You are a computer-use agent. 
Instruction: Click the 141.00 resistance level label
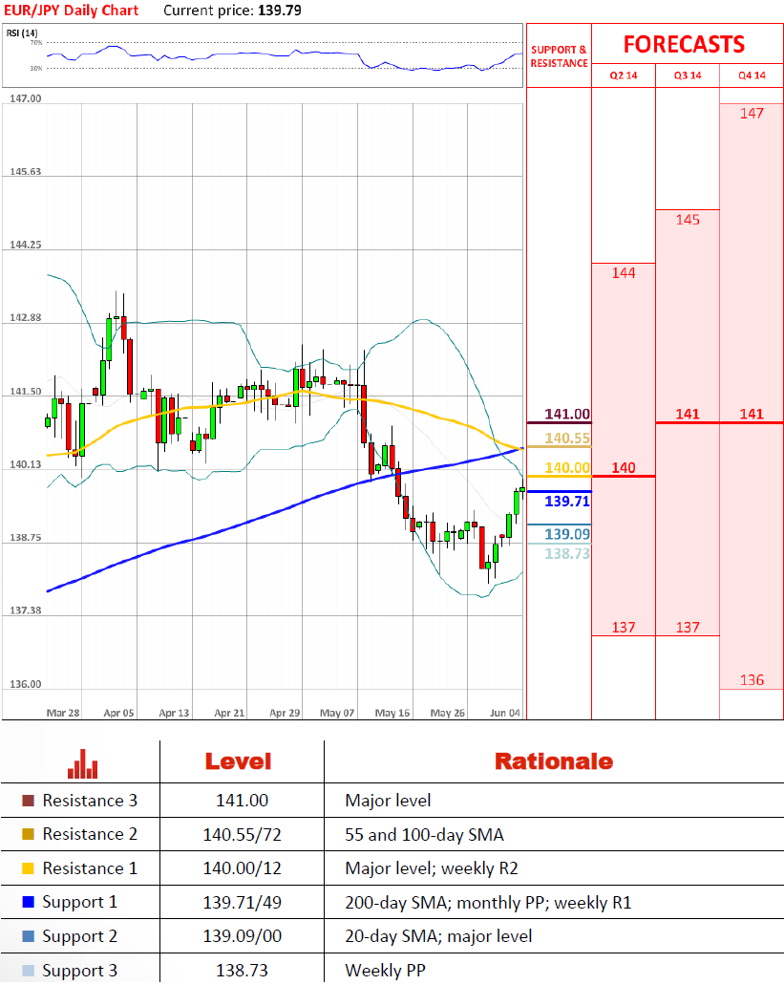point(567,414)
